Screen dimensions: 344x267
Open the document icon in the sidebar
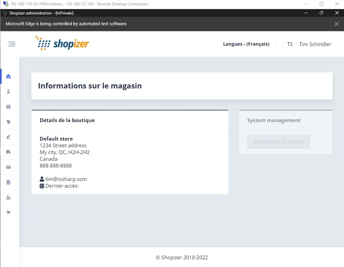9,182
